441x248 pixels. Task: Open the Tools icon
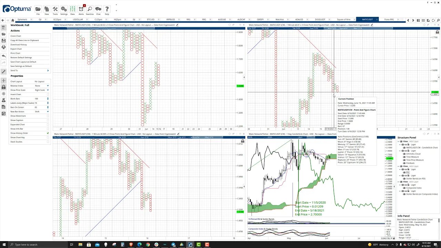pos(55,9)
